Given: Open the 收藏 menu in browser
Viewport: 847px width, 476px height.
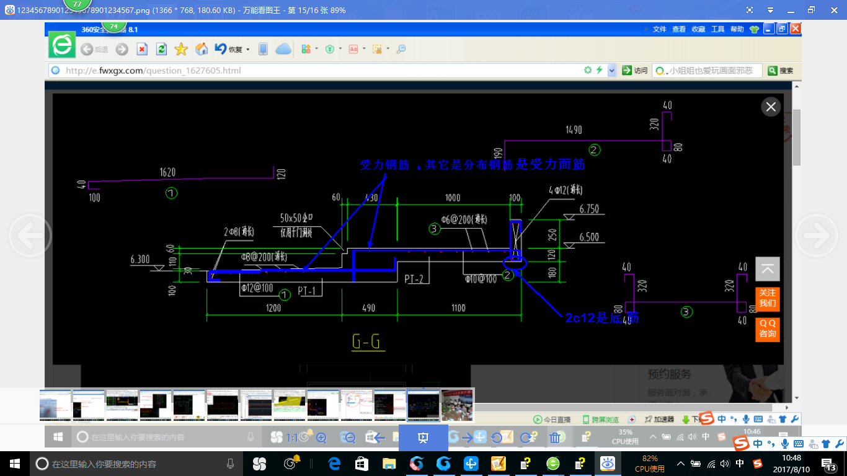Looking at the screenshot, I should coord(698,29).
